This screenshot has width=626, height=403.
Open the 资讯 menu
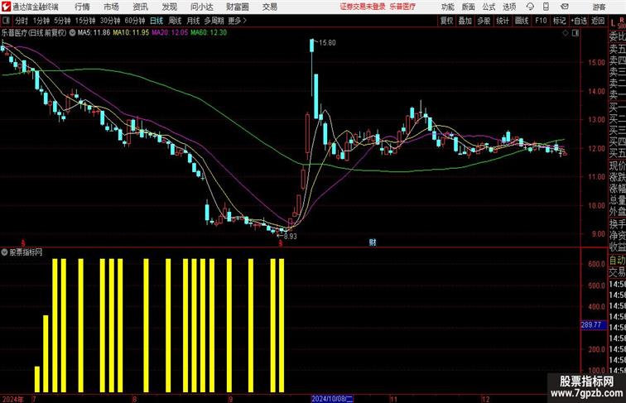pyautogui.click(x=140, y=7)
